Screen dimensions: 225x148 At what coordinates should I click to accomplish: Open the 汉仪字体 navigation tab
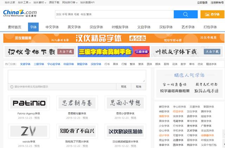tap(96, 27)
